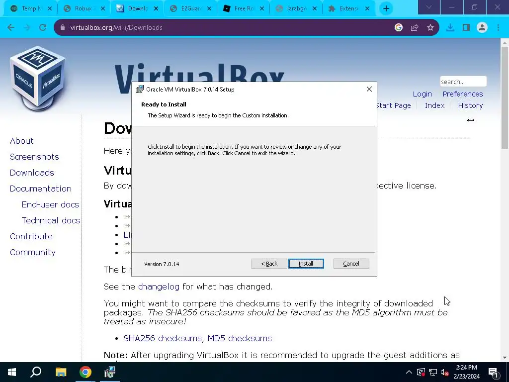Screen dimensions: 509x382
Task: Open Windows taskbar search
Action: pos(36,372)
